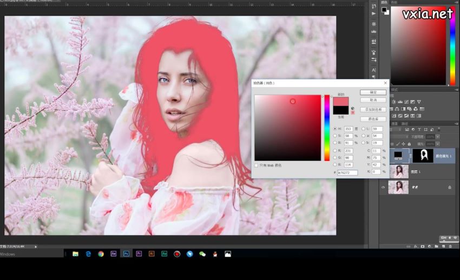Viewport: 460px width, 280px height.
Task: Toggle visibility eye of the background layer
Action: click(384, 187)
